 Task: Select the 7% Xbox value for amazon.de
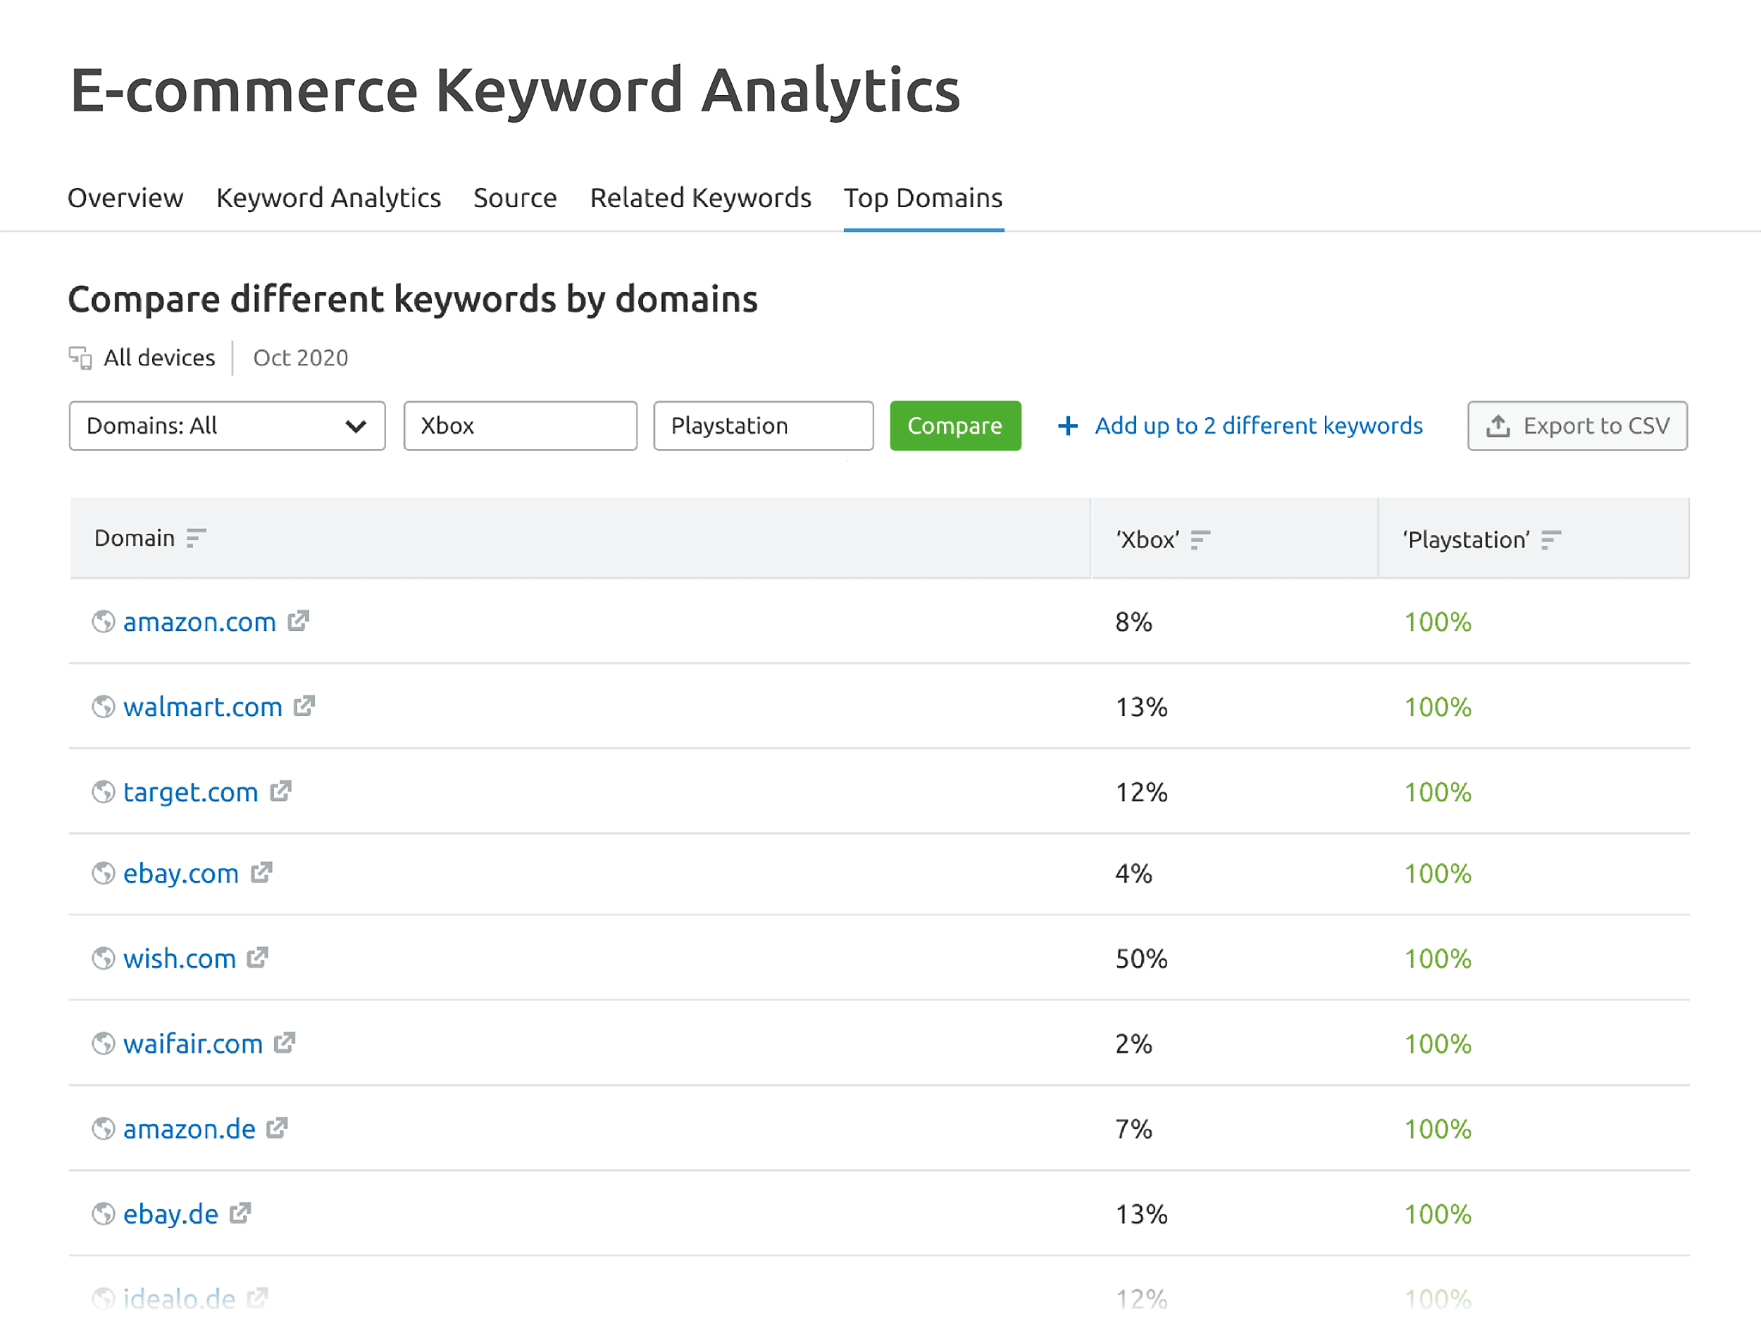pyautogui.click(x=1134, y=1129)
